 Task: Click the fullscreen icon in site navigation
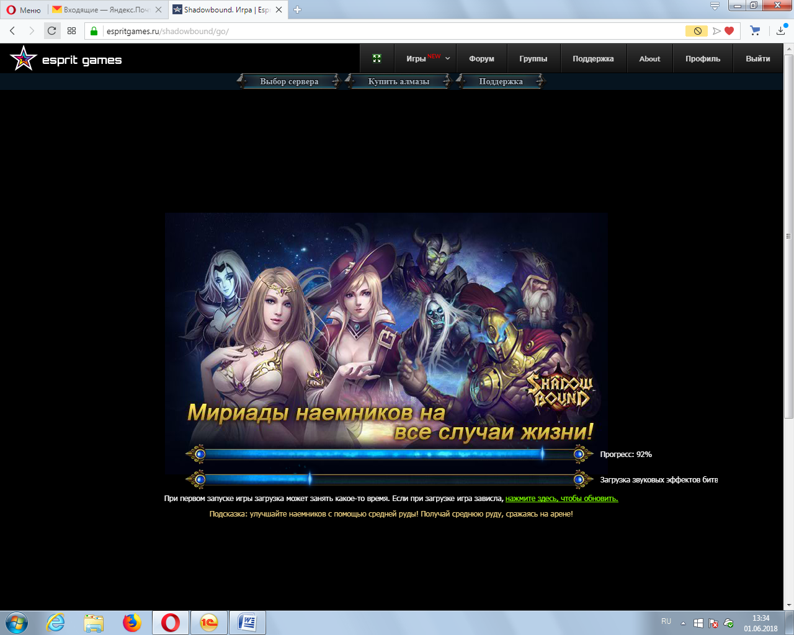[x=377, y=58]
